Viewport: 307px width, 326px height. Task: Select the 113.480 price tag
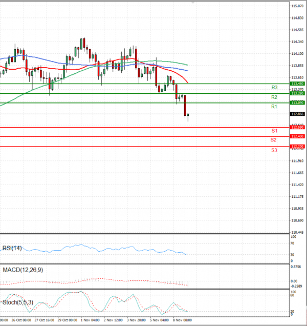[x=297, y=84]
